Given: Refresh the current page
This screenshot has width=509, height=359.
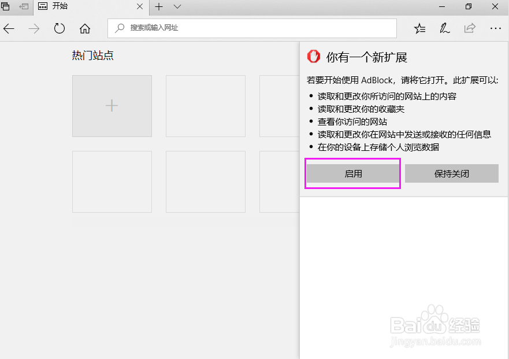Looking at the screenshot, I should click(x=59, y=28).
